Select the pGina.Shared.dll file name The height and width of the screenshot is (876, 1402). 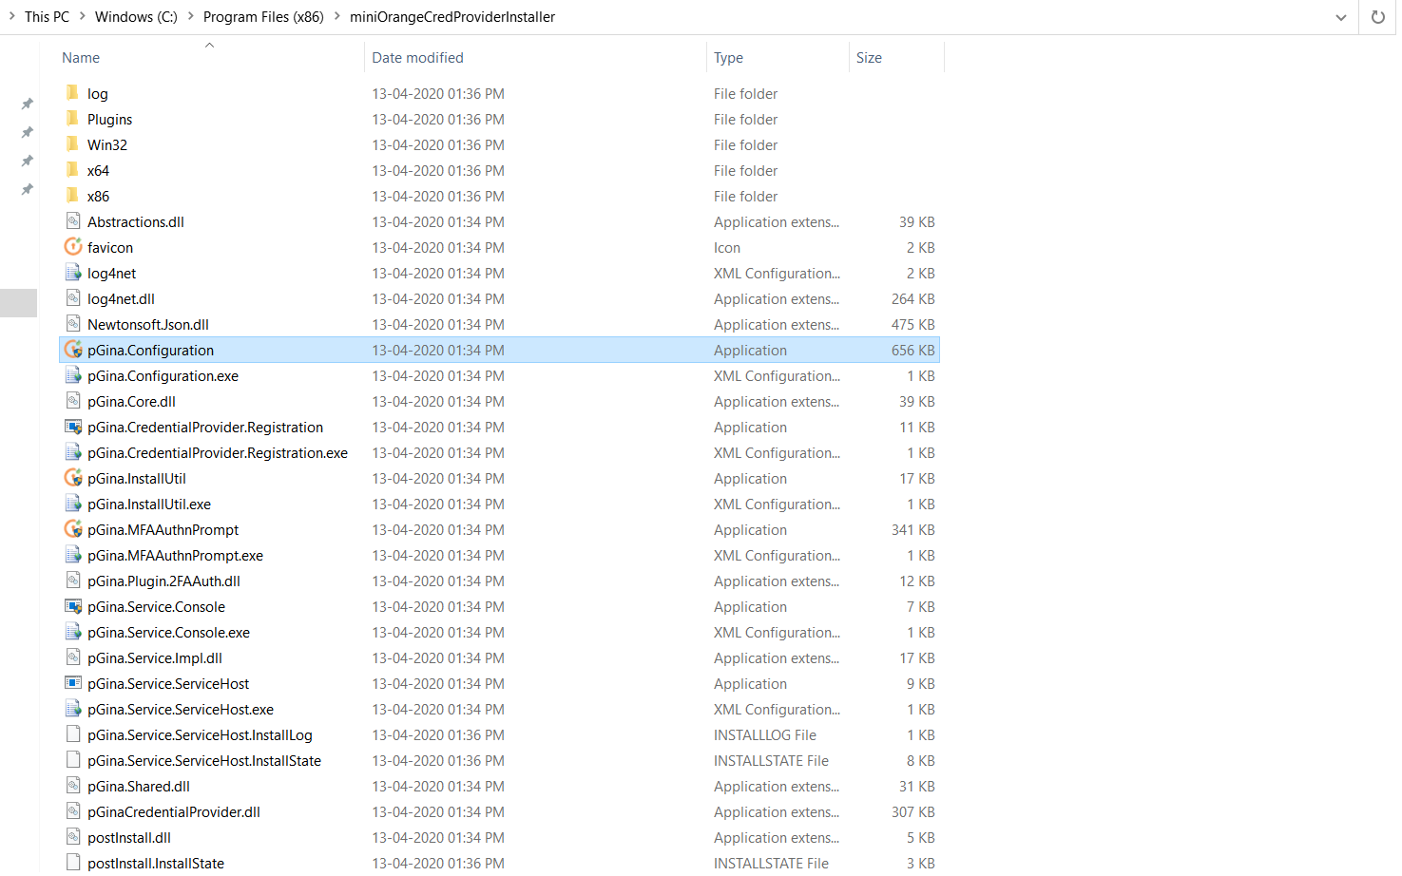tap(139, 787)
